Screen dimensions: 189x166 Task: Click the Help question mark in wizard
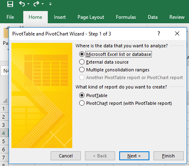(x=159, y=33)
